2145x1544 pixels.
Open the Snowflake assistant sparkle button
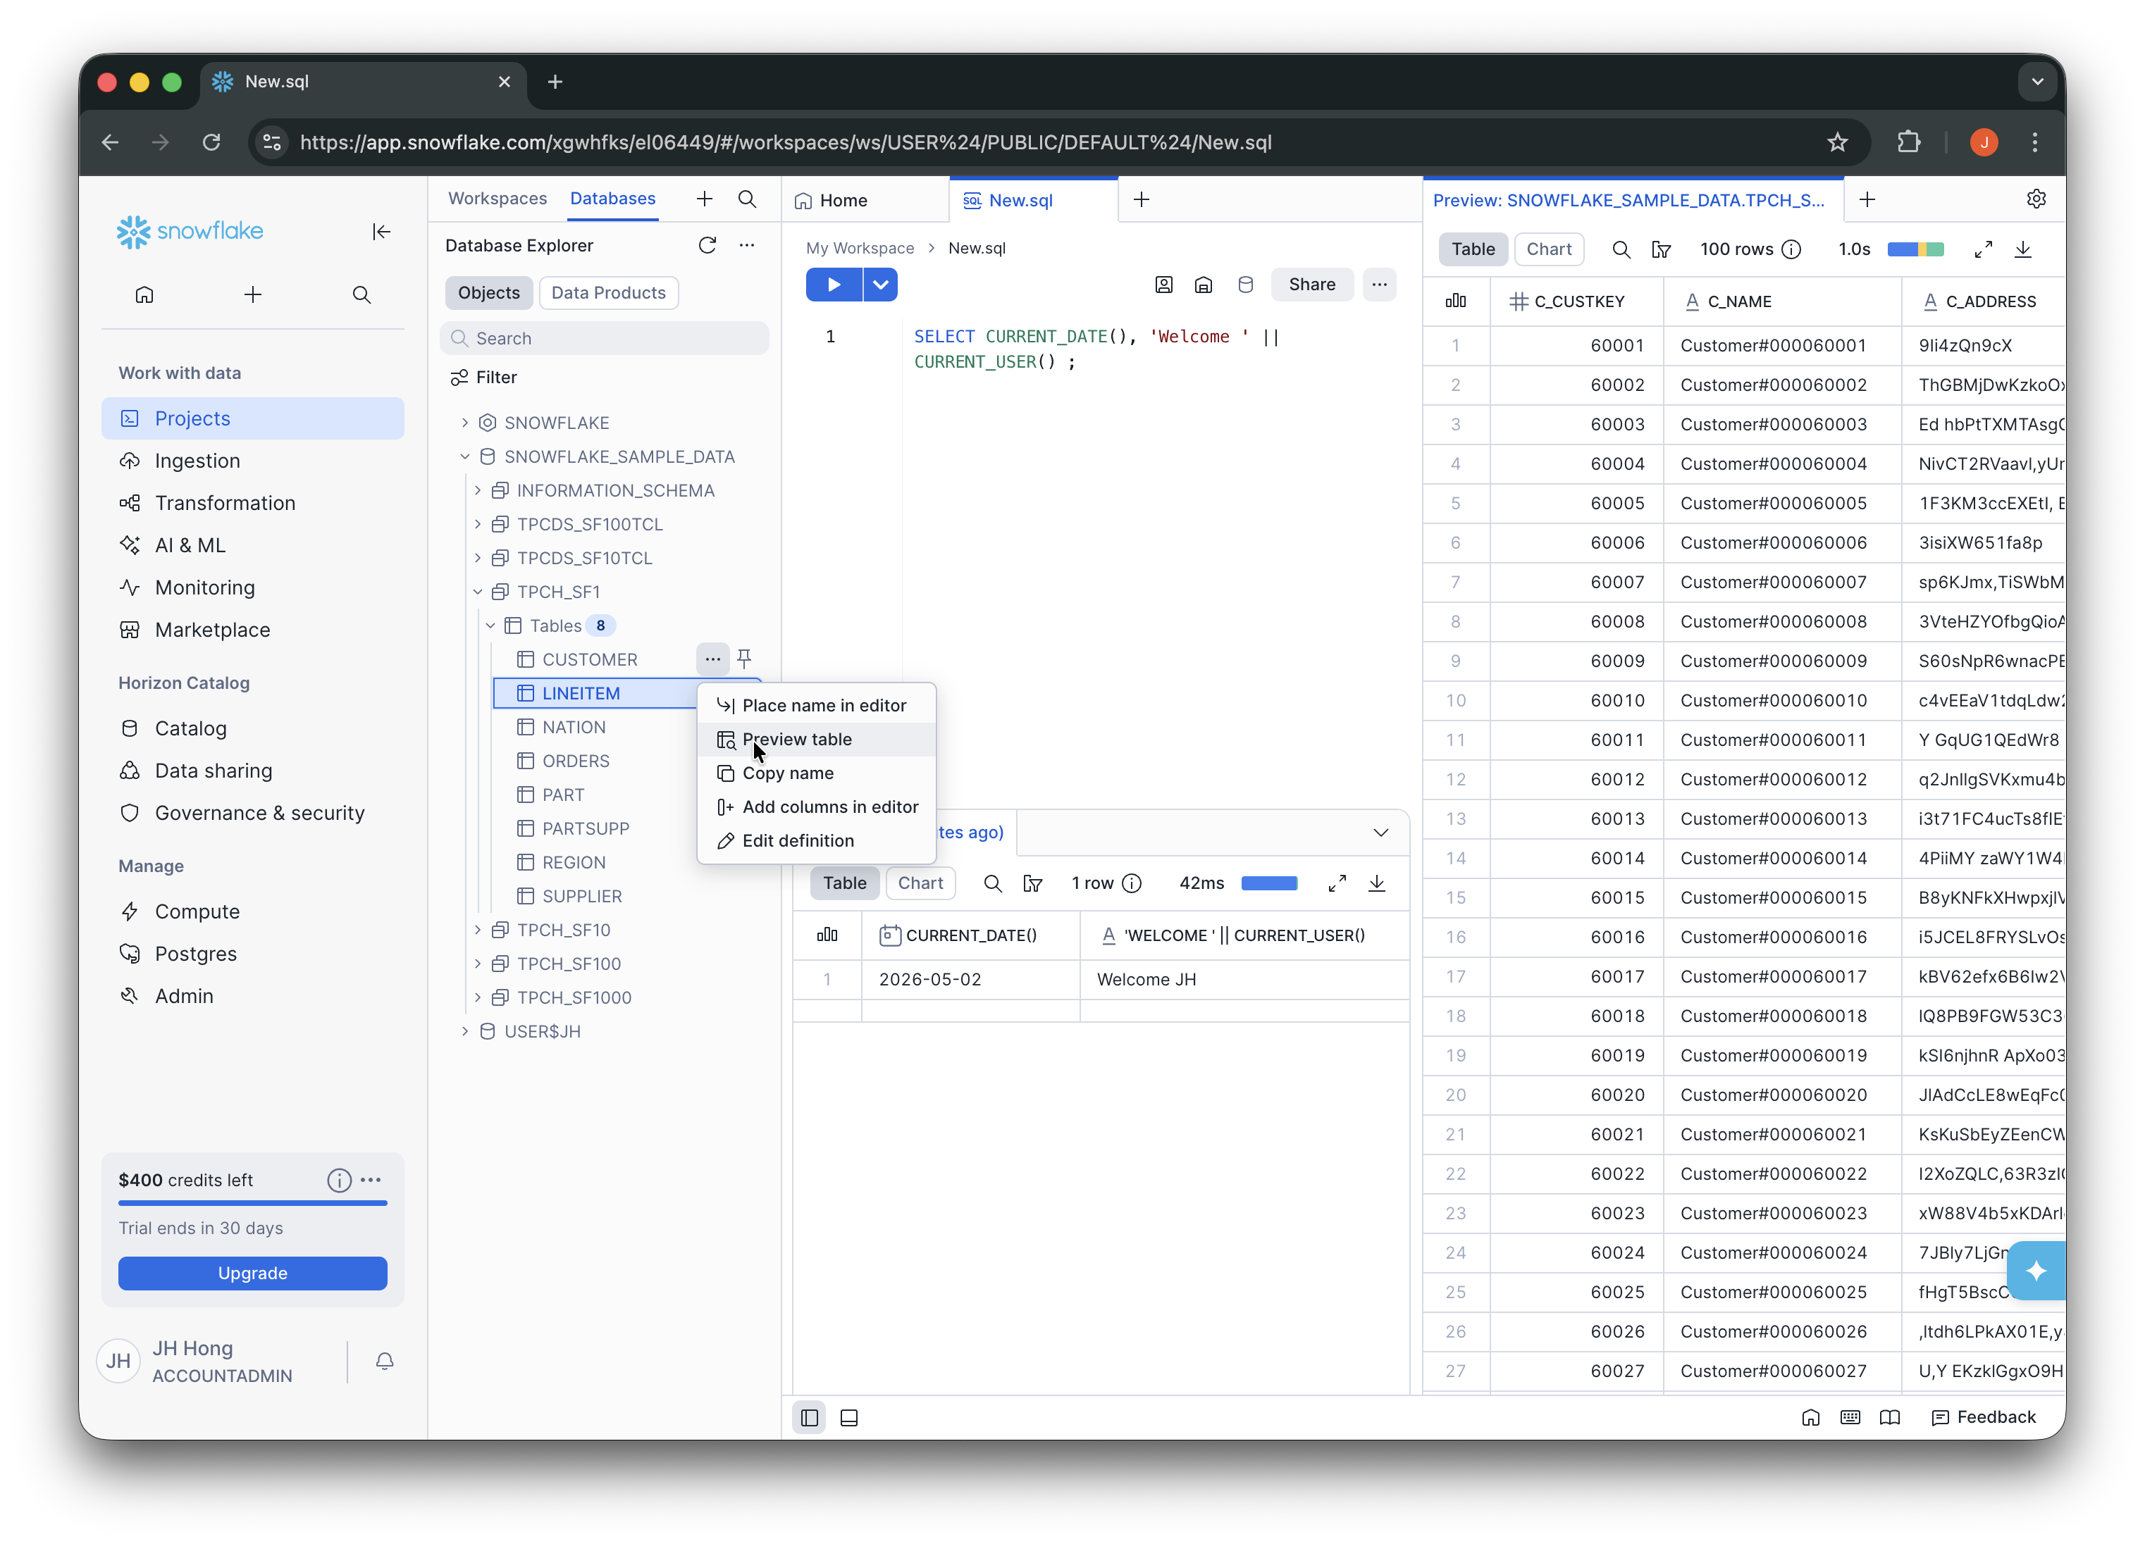[x=2036, y=1271]
